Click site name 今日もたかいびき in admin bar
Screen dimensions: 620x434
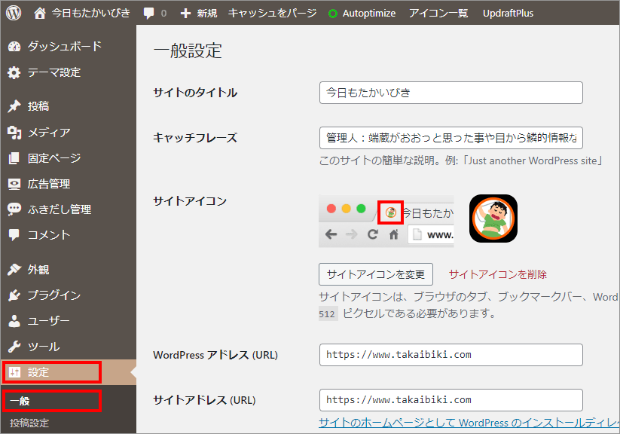click(x=90, y=13)
